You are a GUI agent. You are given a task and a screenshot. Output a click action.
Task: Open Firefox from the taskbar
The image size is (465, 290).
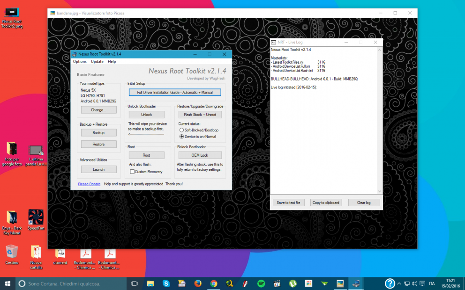coord(198,283)
